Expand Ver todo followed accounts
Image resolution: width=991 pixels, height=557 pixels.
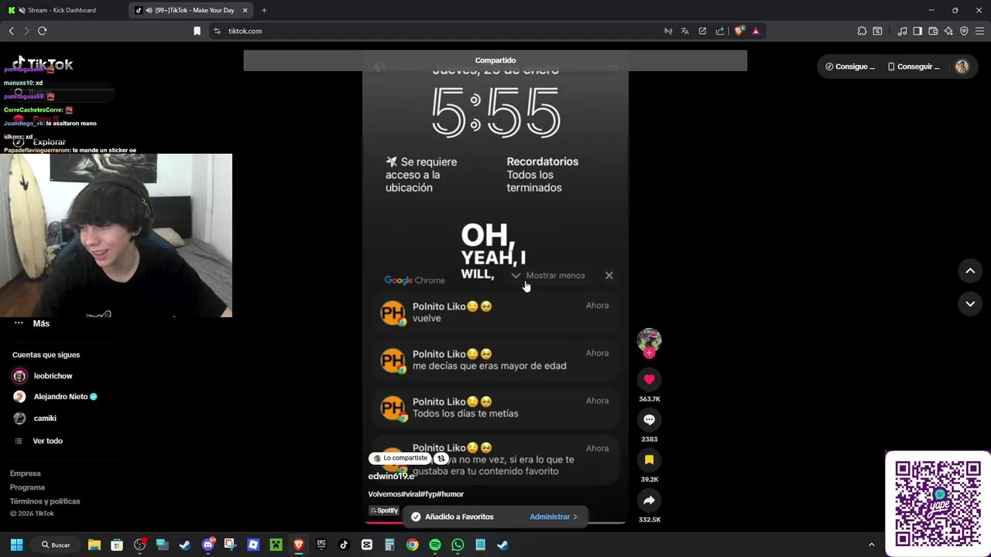pyautogui.click(x=47, y=441)
